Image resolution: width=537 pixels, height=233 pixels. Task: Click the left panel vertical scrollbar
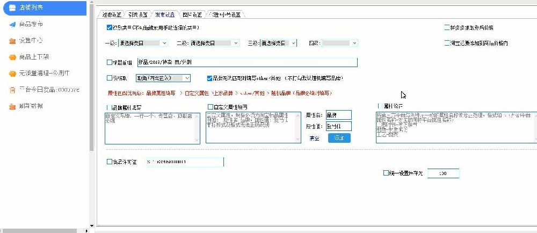(x=91, y=81)
